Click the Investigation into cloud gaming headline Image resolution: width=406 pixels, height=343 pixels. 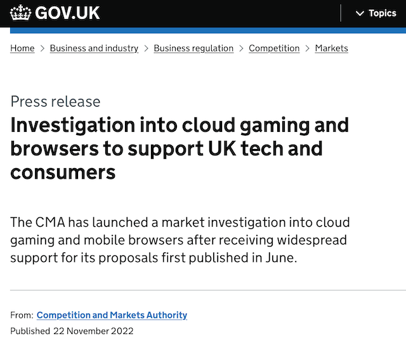tap(180, 148)
